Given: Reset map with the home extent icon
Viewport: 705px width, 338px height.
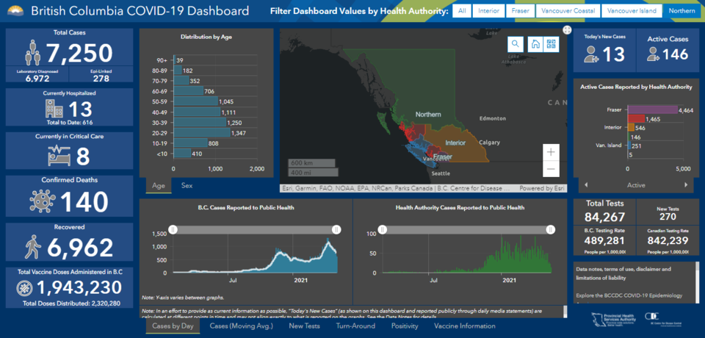Looking at the screenshot, I should [535, 44].
